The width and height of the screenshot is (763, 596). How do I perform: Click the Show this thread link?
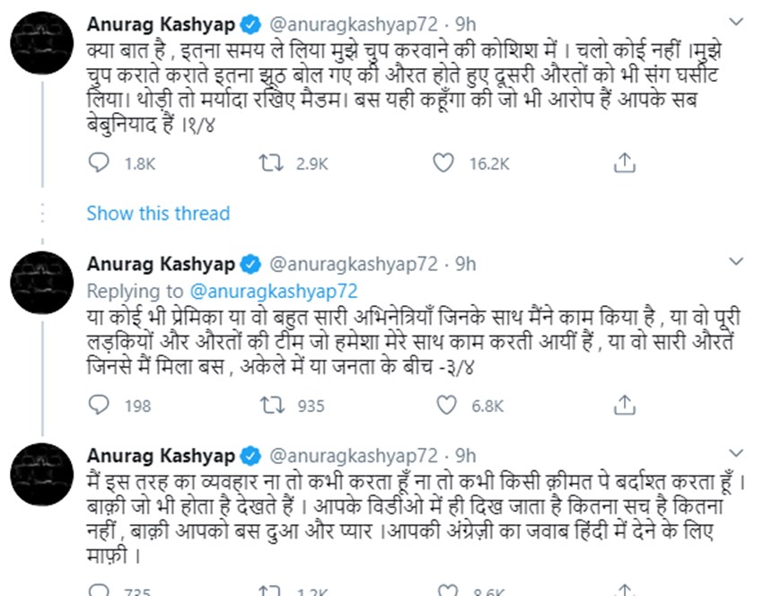click(x=158, y=214)
